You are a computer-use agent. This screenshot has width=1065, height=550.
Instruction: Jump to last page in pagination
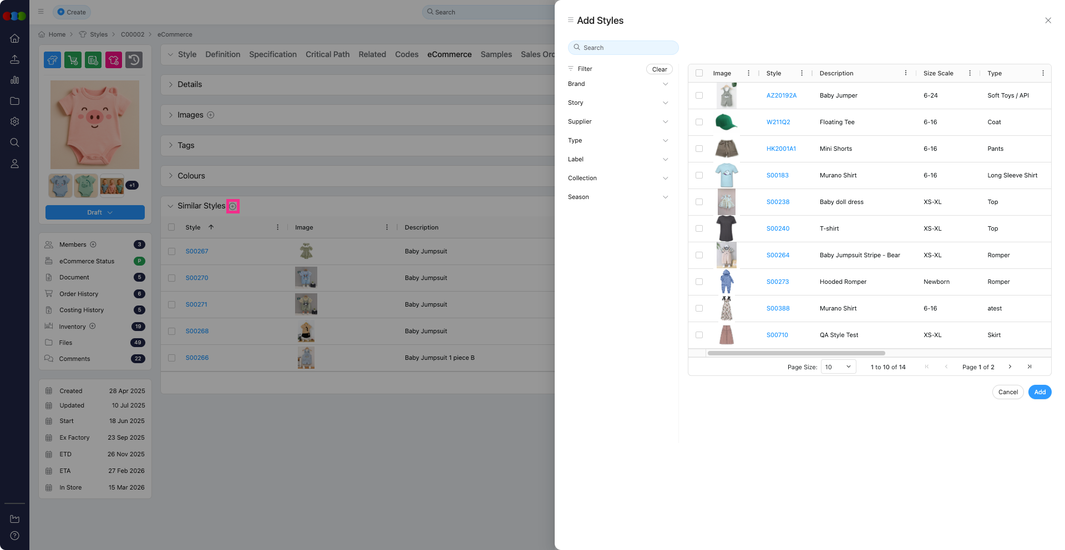(x=1029, y=366)
